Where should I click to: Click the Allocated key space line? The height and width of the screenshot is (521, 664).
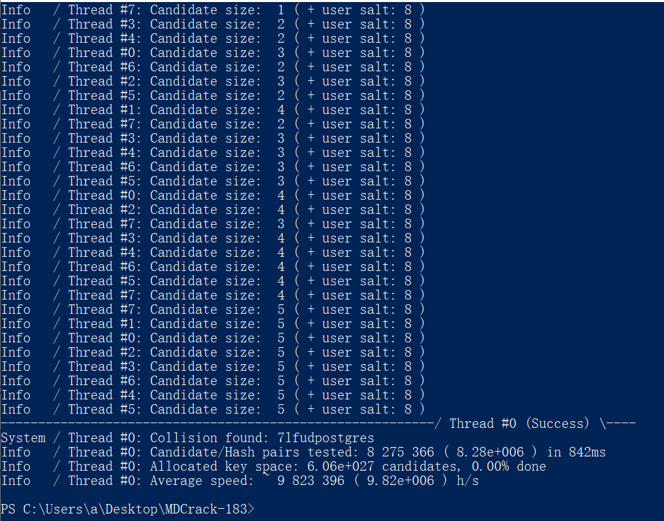[274, 467]
